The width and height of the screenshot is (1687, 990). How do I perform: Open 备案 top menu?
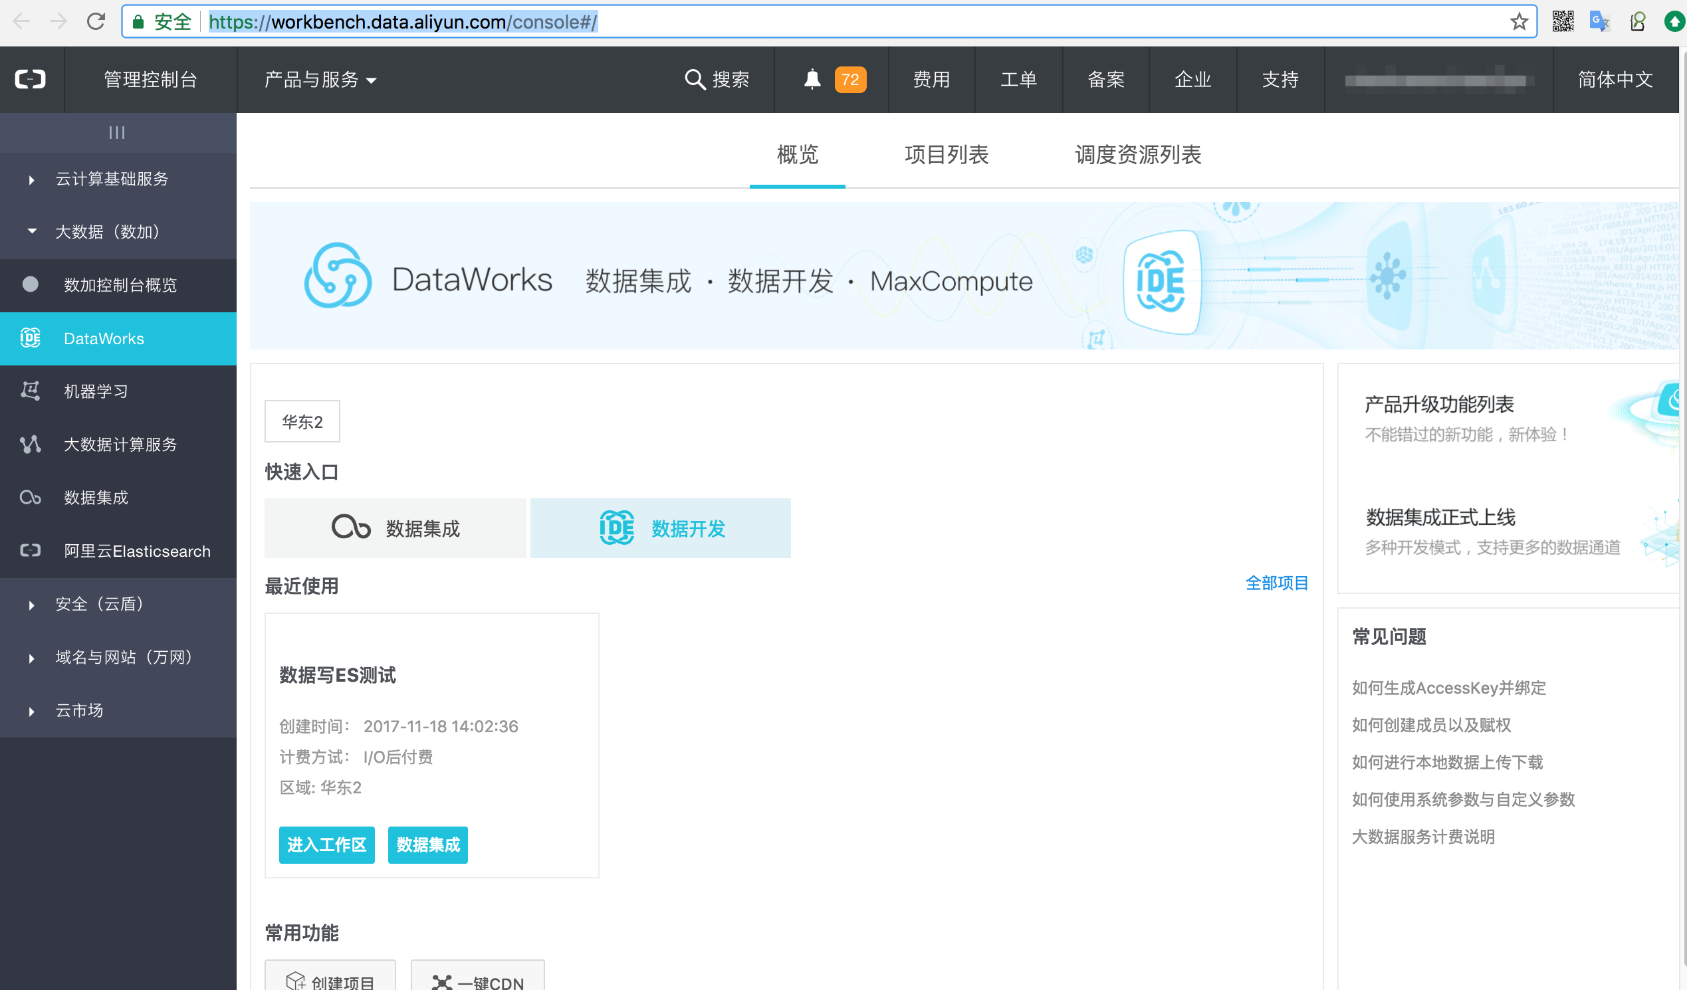tap(1105, 80)
